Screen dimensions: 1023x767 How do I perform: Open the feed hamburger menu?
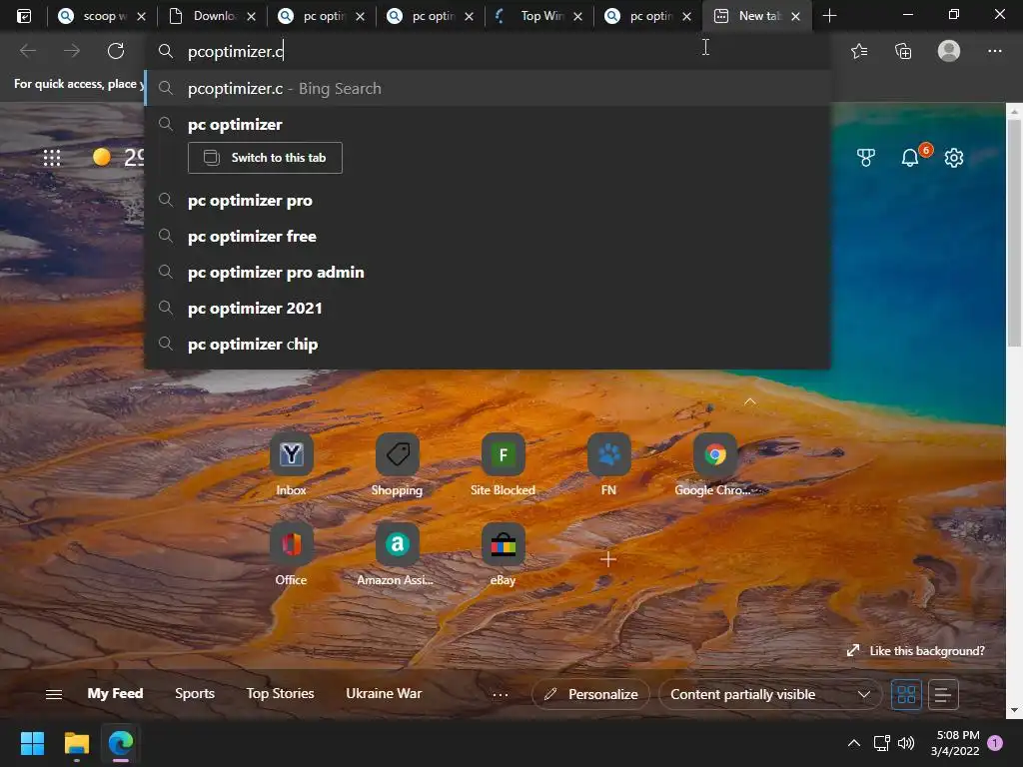coord(54,695)
